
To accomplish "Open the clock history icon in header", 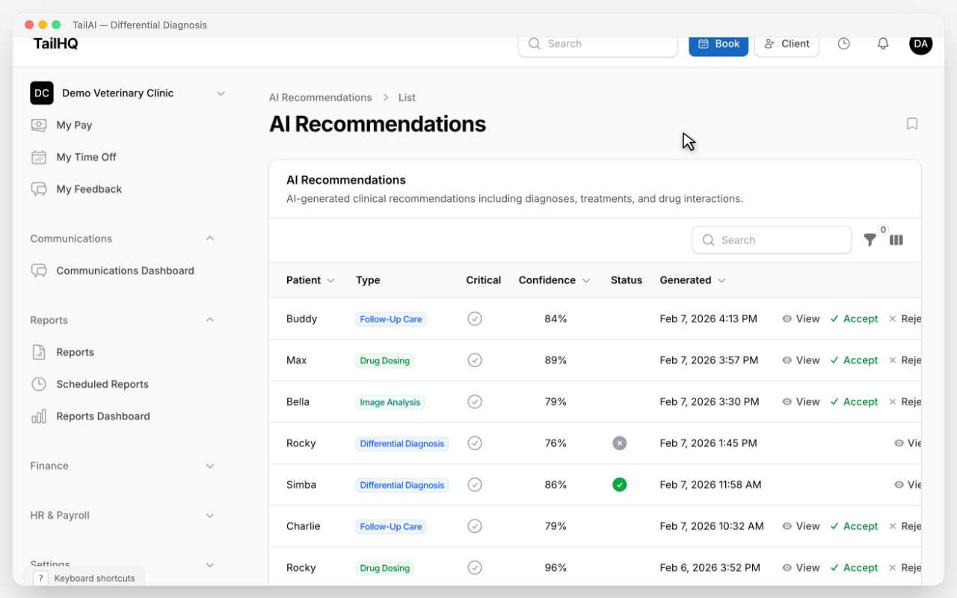I will 843,44.
